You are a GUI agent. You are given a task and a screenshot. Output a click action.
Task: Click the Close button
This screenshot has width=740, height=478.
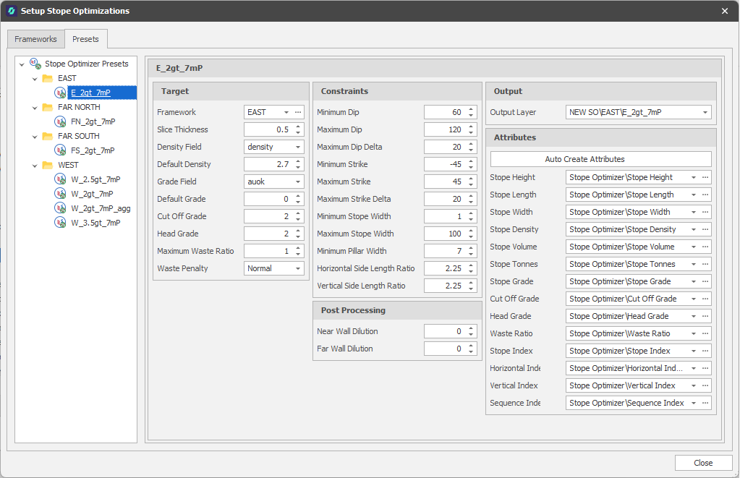coord(702,463)
